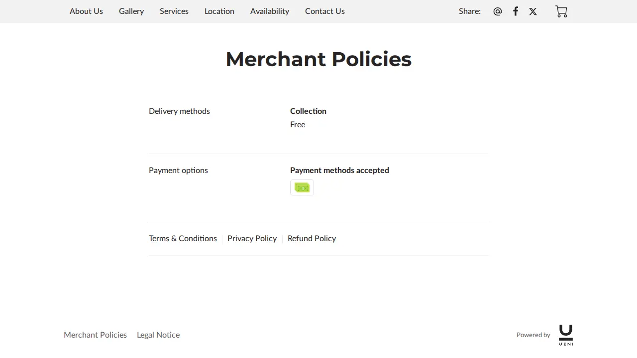
Task: Open the About Us menu item
Action: click(x=86, y=11)
